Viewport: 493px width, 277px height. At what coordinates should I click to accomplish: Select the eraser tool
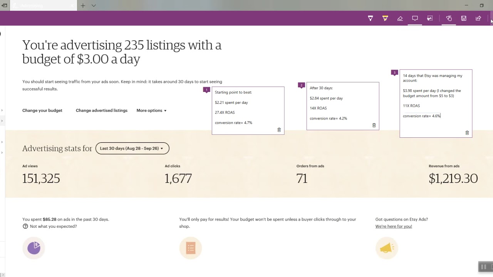(400, 18)
